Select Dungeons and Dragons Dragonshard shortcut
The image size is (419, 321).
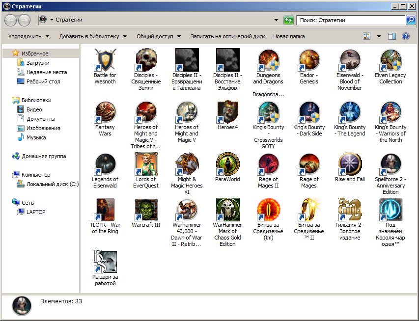(268, 60)
